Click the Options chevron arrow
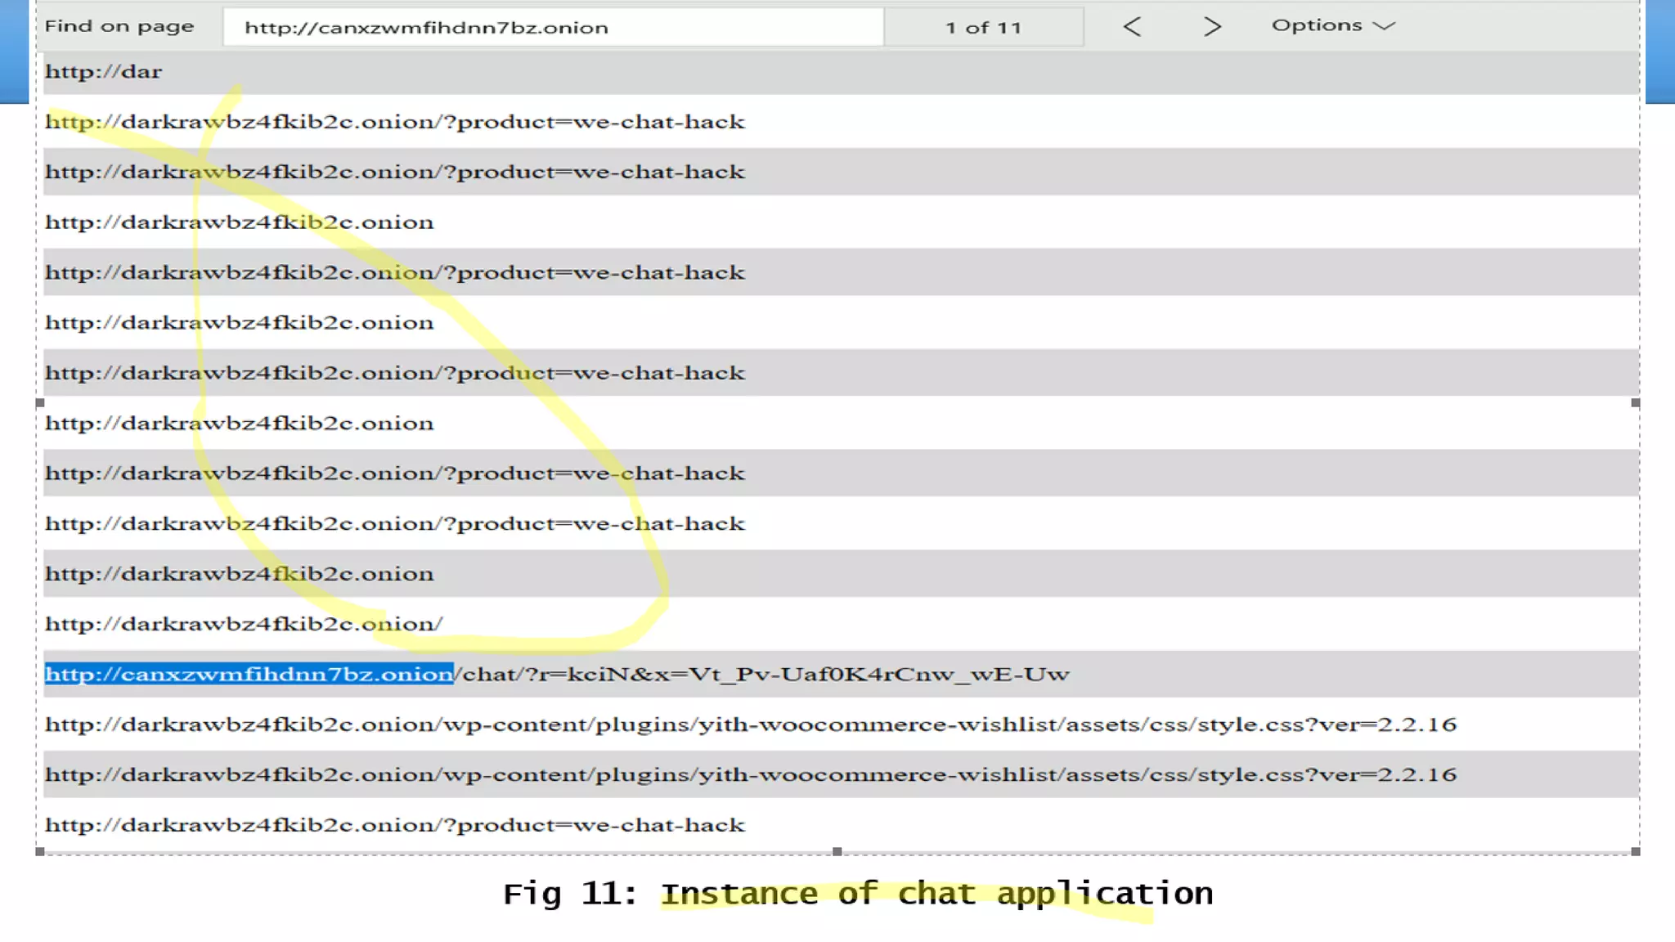The image size is (1675, 942). pyautogui.click(x=1384, y=26)
